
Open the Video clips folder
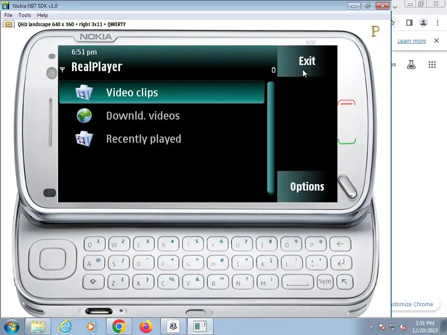click(162, 92)
